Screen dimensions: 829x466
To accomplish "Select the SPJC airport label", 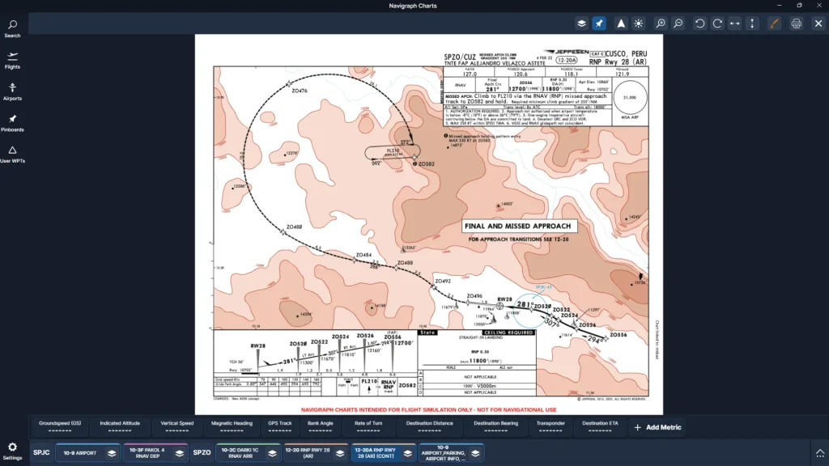I will (41, 453).
